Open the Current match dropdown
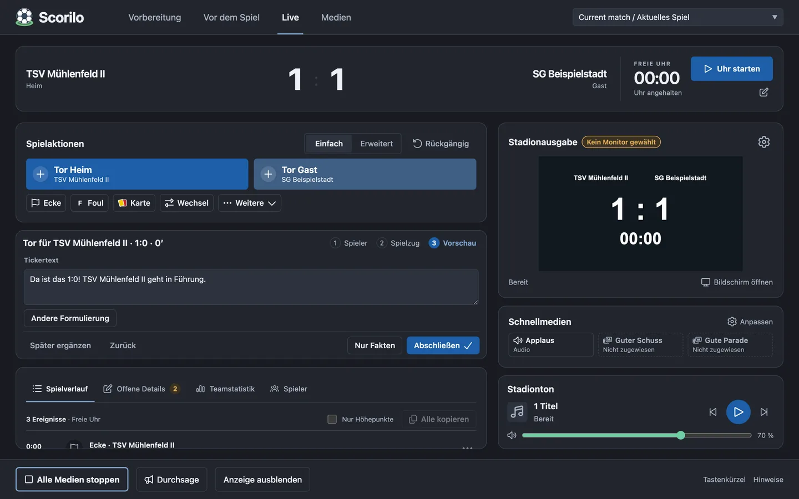 [677, 17]
